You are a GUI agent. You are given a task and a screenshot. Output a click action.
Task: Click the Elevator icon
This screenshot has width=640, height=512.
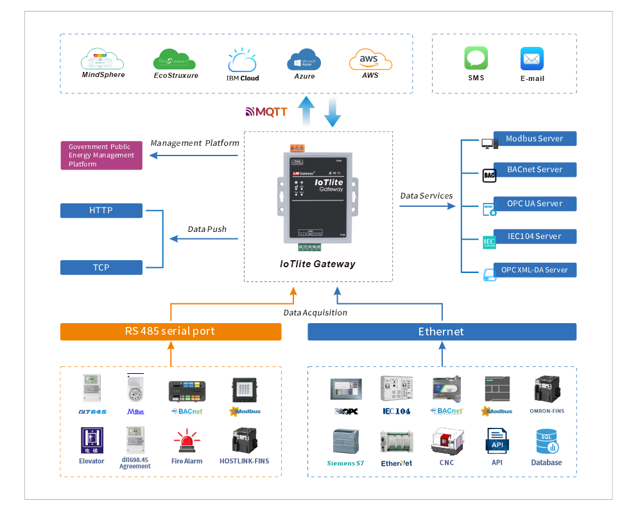[92, 440]
